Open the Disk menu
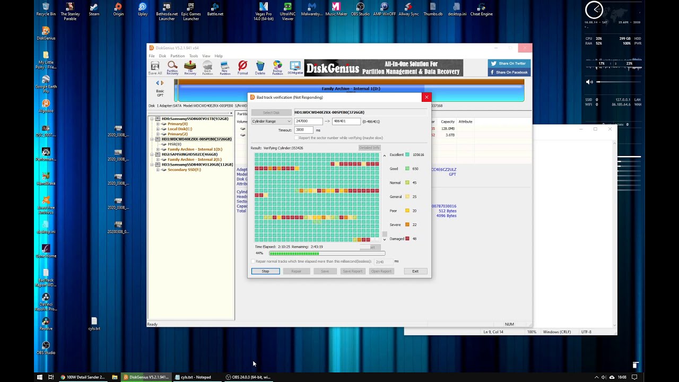The height and width of the screenshot is (382, 679). coord(162,56)
